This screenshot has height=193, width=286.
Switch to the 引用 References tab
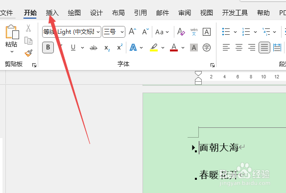tap(141, 13)
